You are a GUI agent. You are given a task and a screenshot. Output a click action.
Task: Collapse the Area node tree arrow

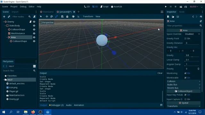point(7,37)
